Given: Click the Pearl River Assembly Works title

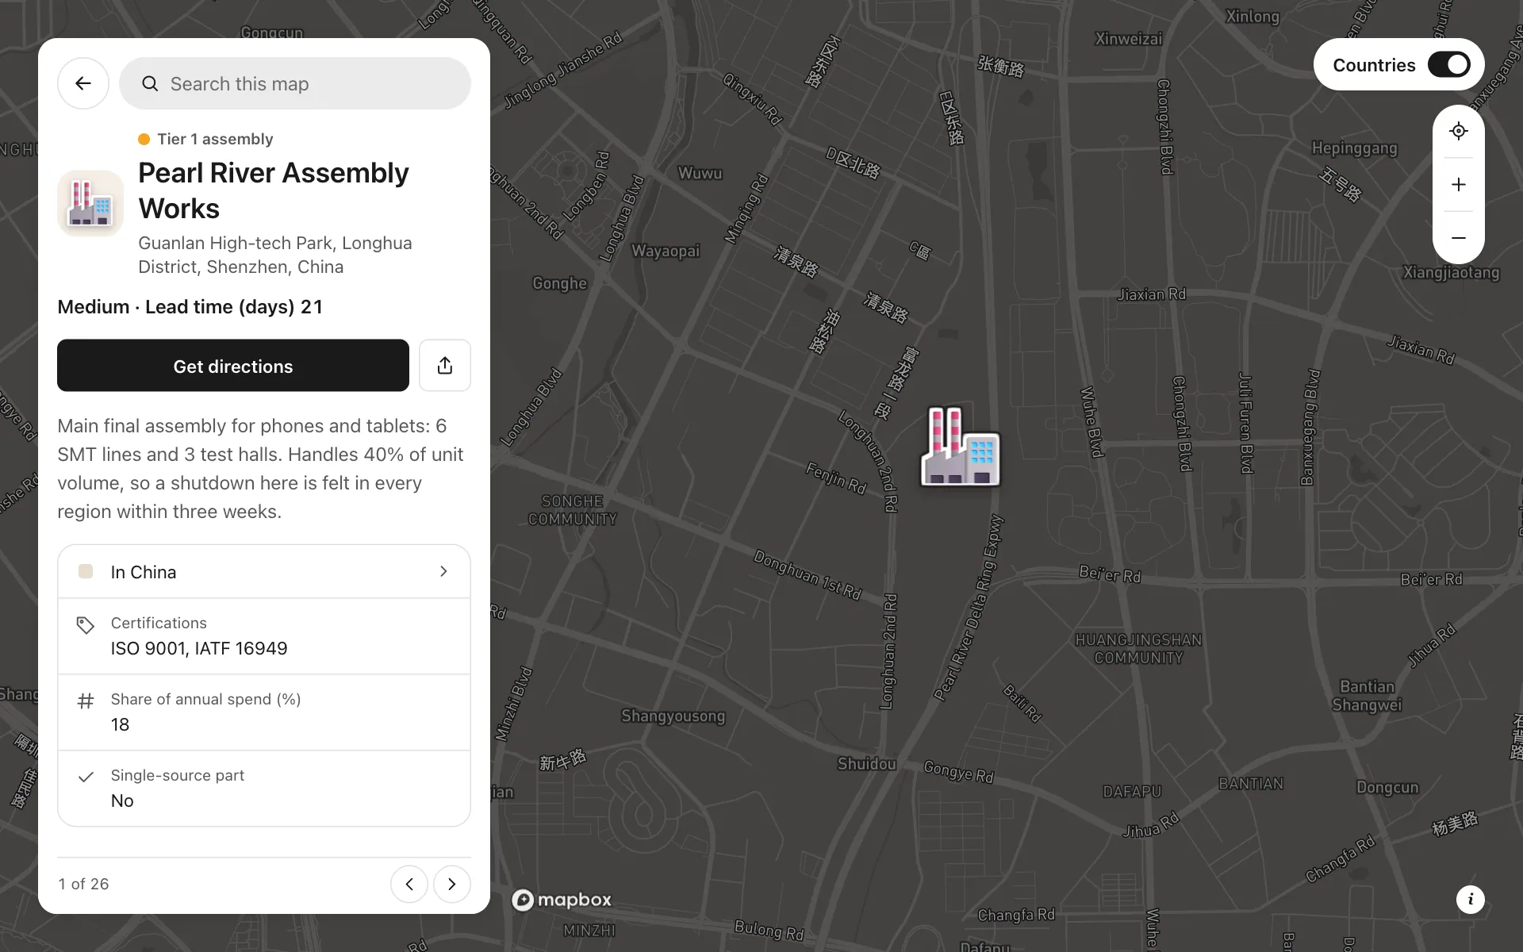Looking at the screenshot, I should (274, 190).
